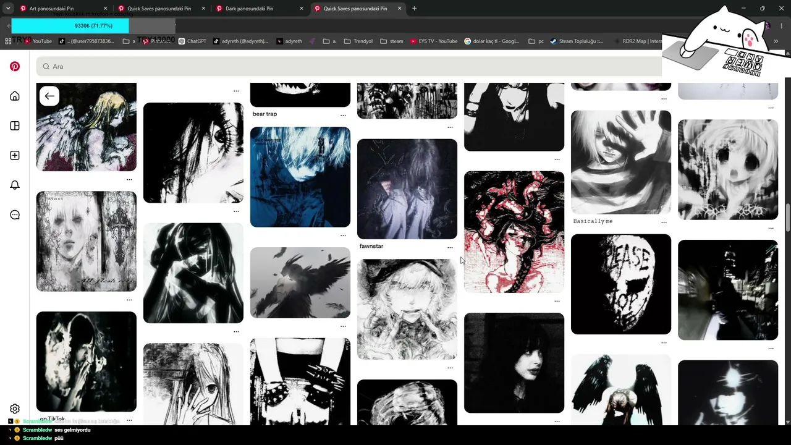Open a new browser tab
The height and width of the screenshot is (445, 791).
414,9
